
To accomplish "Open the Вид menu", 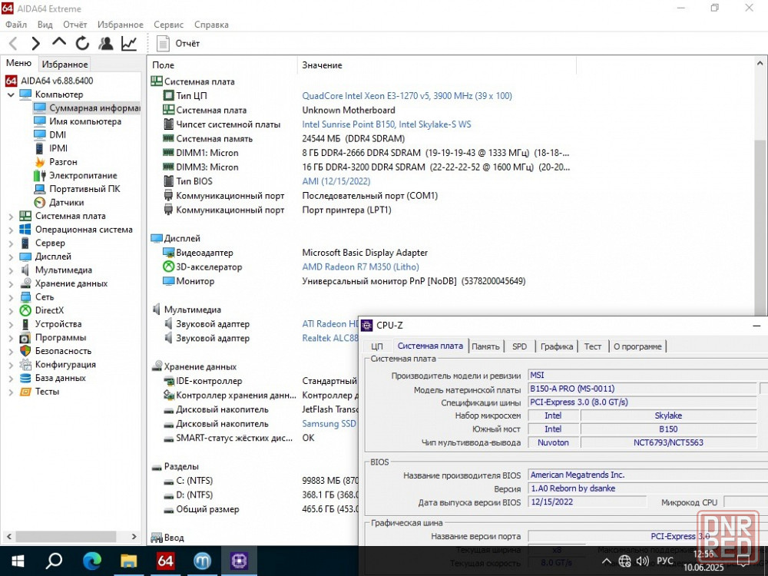I will pos(45,25).
